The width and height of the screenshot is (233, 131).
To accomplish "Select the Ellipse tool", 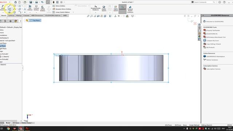I will pos(20,9).
